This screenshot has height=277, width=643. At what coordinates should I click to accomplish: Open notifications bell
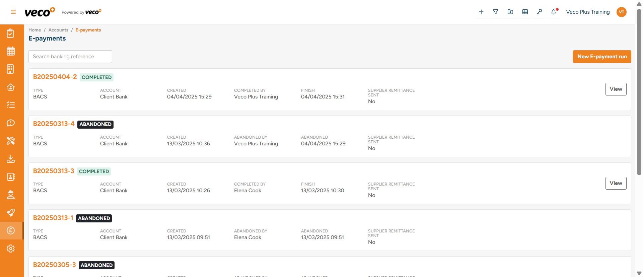click(x=554, y=12)
